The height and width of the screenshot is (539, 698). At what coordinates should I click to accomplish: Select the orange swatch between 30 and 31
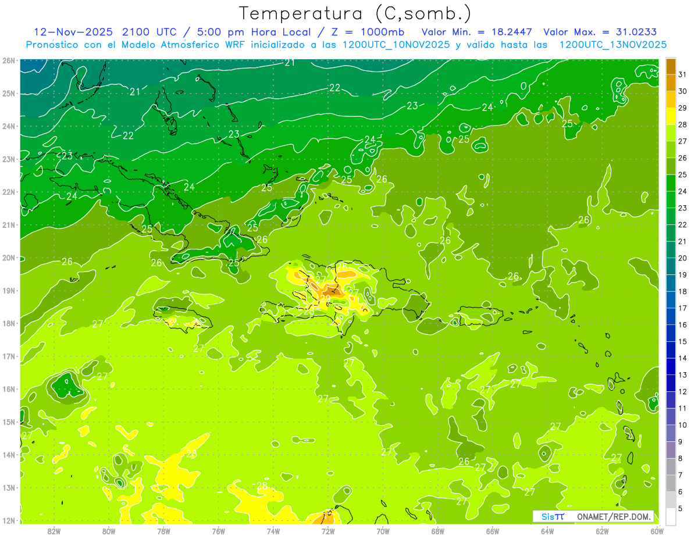tap(671, 83)
